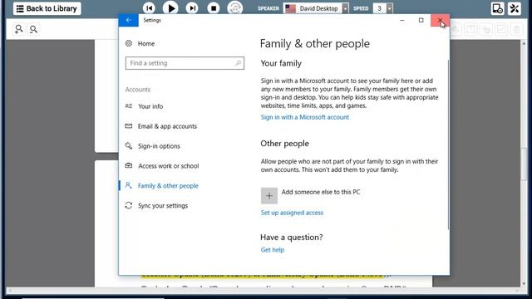
Task: Minimize the Settings window
Action: pos(402,20)
